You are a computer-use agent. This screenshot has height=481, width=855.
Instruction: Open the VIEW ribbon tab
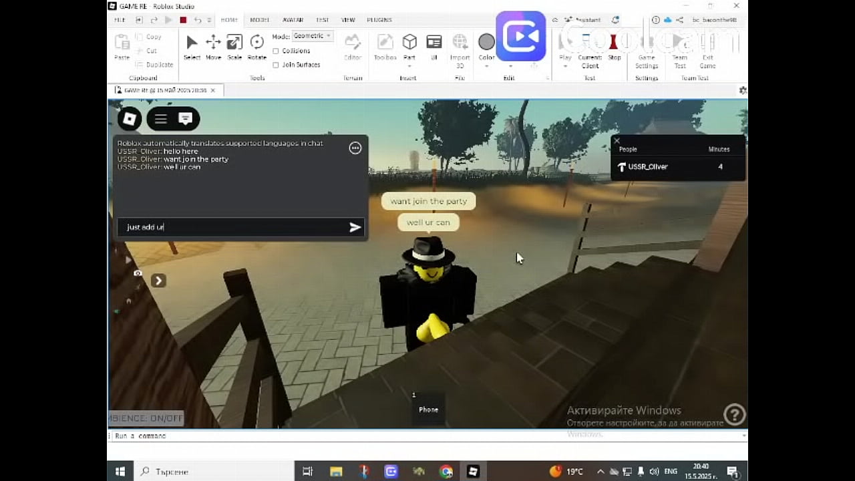tap(347, 19)
